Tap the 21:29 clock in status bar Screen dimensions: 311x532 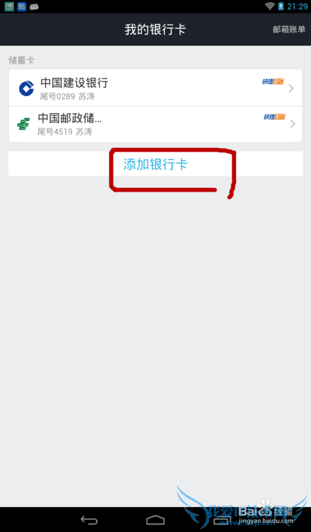(x=297, y=6)
